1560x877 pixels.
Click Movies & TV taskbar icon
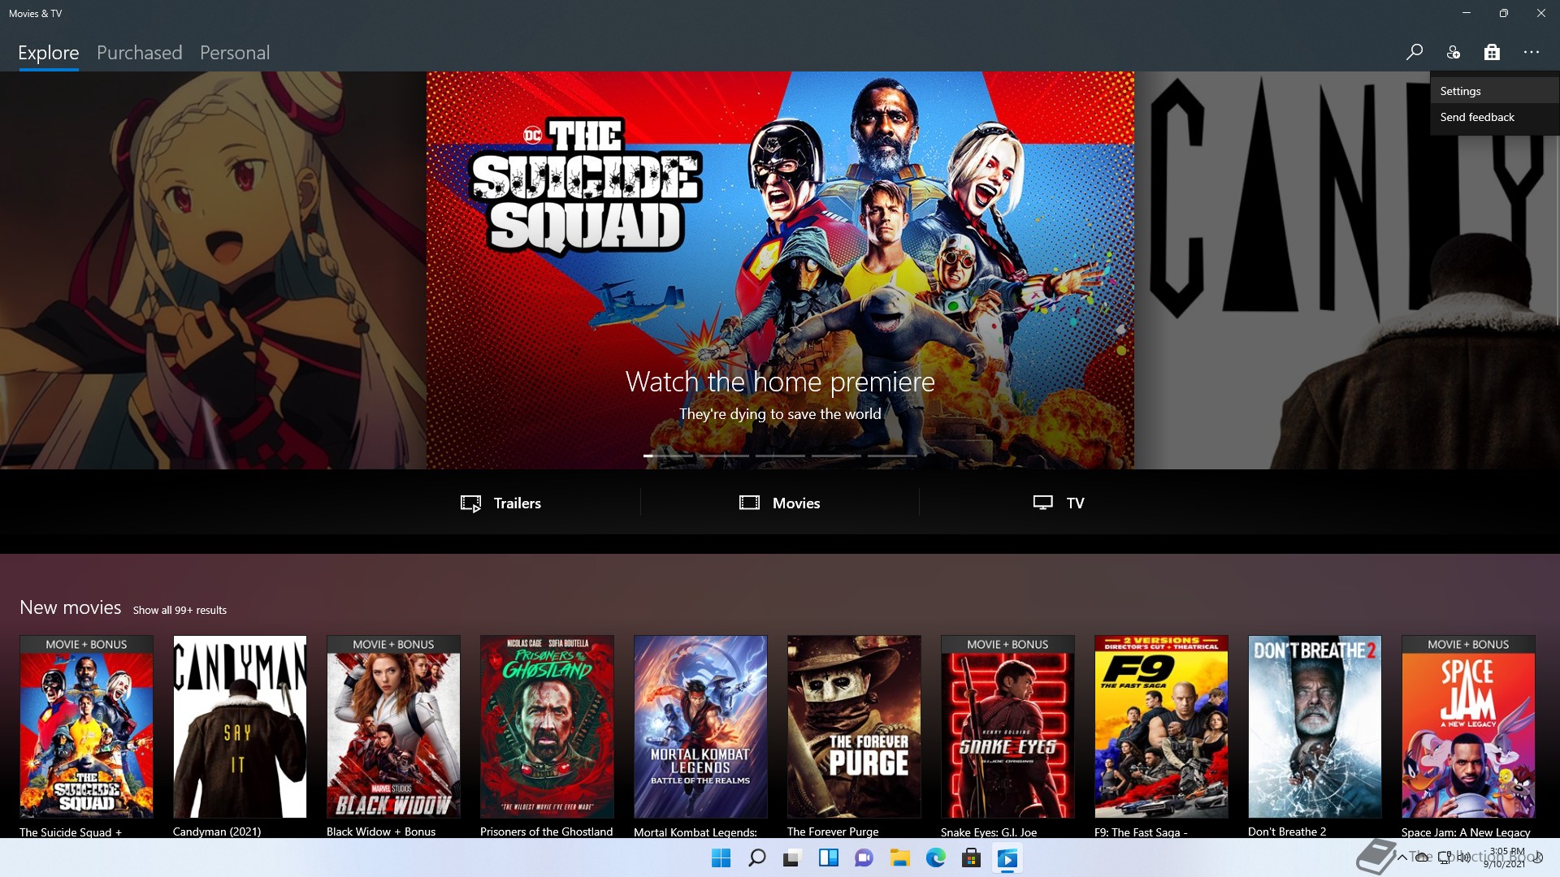1007,858
